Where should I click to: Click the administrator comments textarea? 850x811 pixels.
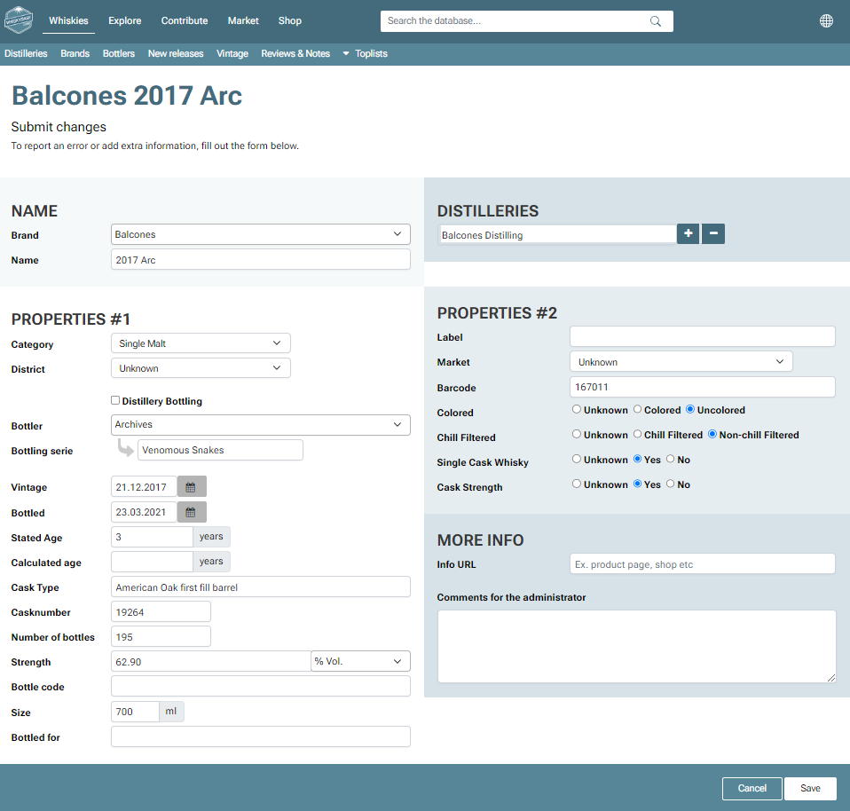tap(636, 646)
